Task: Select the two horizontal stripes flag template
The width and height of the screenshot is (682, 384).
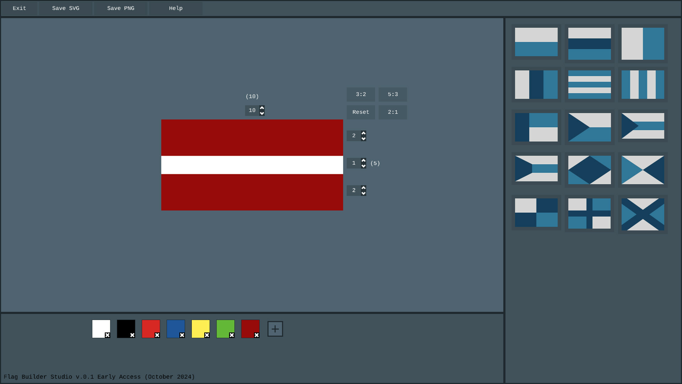Action: tap(536, 42)
